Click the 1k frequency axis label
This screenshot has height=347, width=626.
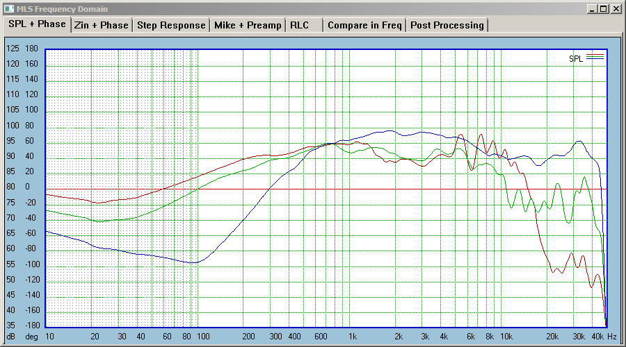[353, 337]
